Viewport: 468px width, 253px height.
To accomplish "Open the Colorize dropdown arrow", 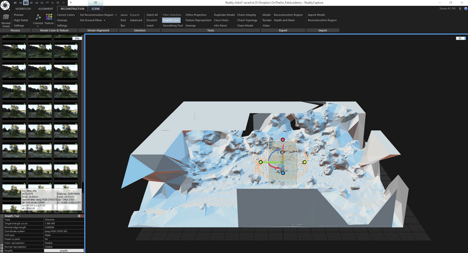I will (38, 26).
